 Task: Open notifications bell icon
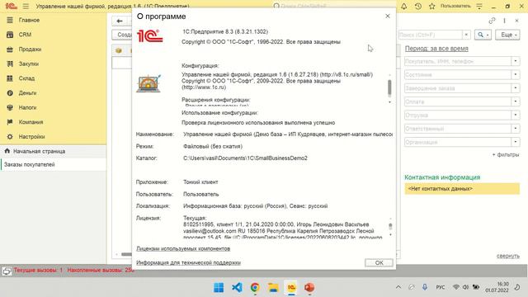[404, 6]
